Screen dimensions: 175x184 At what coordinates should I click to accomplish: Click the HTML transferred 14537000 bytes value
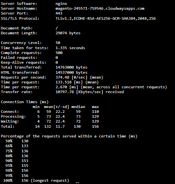71,72
